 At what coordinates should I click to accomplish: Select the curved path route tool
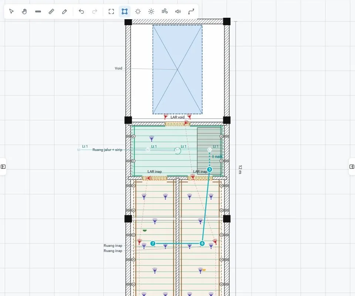click(191, 11)
